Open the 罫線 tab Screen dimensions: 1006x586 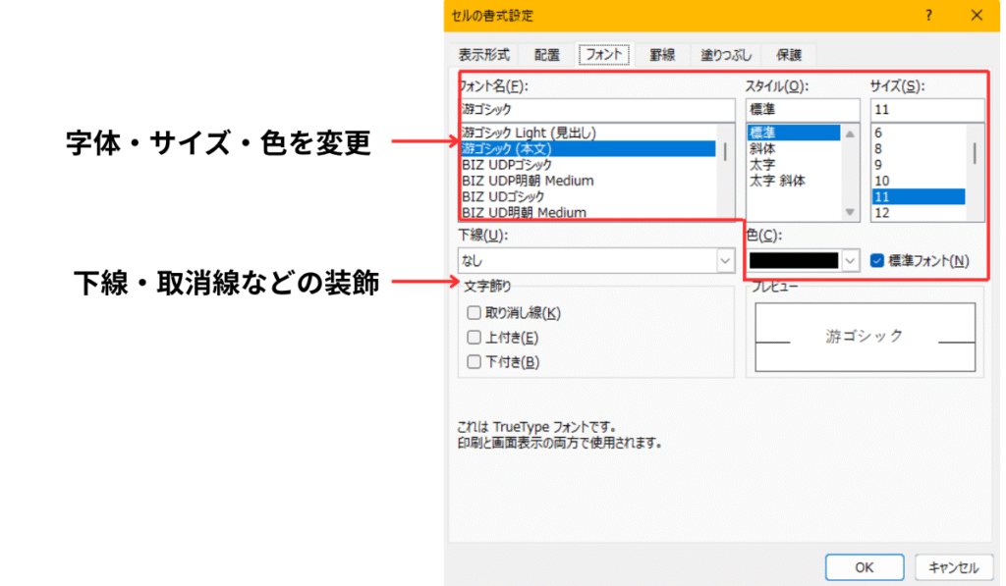662,55
